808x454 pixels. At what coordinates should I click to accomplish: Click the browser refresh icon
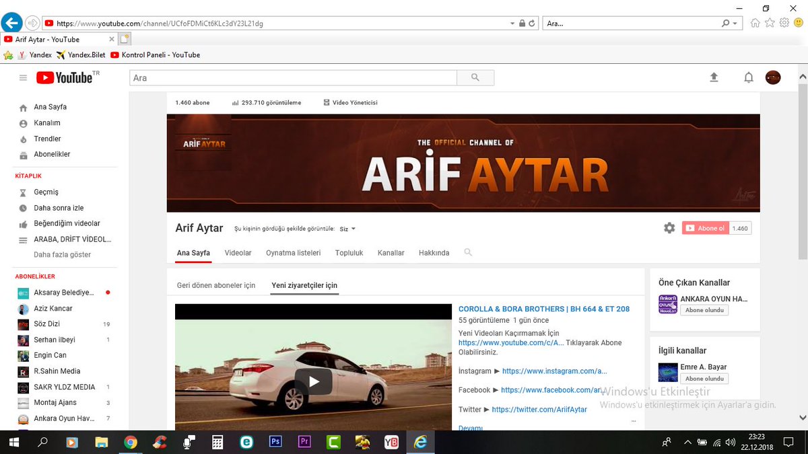[532, 23]
